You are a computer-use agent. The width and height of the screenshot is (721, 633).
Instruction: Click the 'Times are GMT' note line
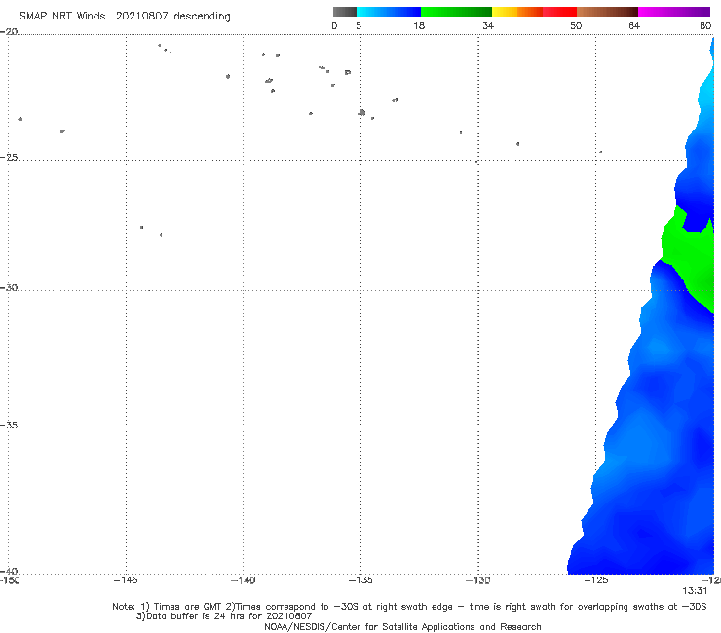(x=409, y=607)
